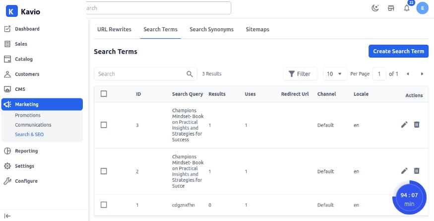
Task: Click the Kavio logo icon
Action: click(11, 11)
